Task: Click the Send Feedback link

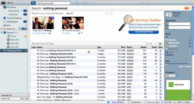Action: click(x=118, y=102)
